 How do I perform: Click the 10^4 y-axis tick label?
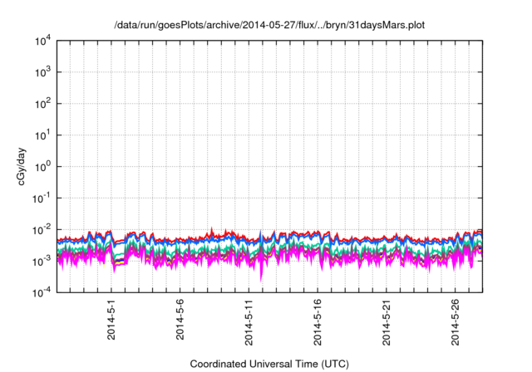click(43, 41)
